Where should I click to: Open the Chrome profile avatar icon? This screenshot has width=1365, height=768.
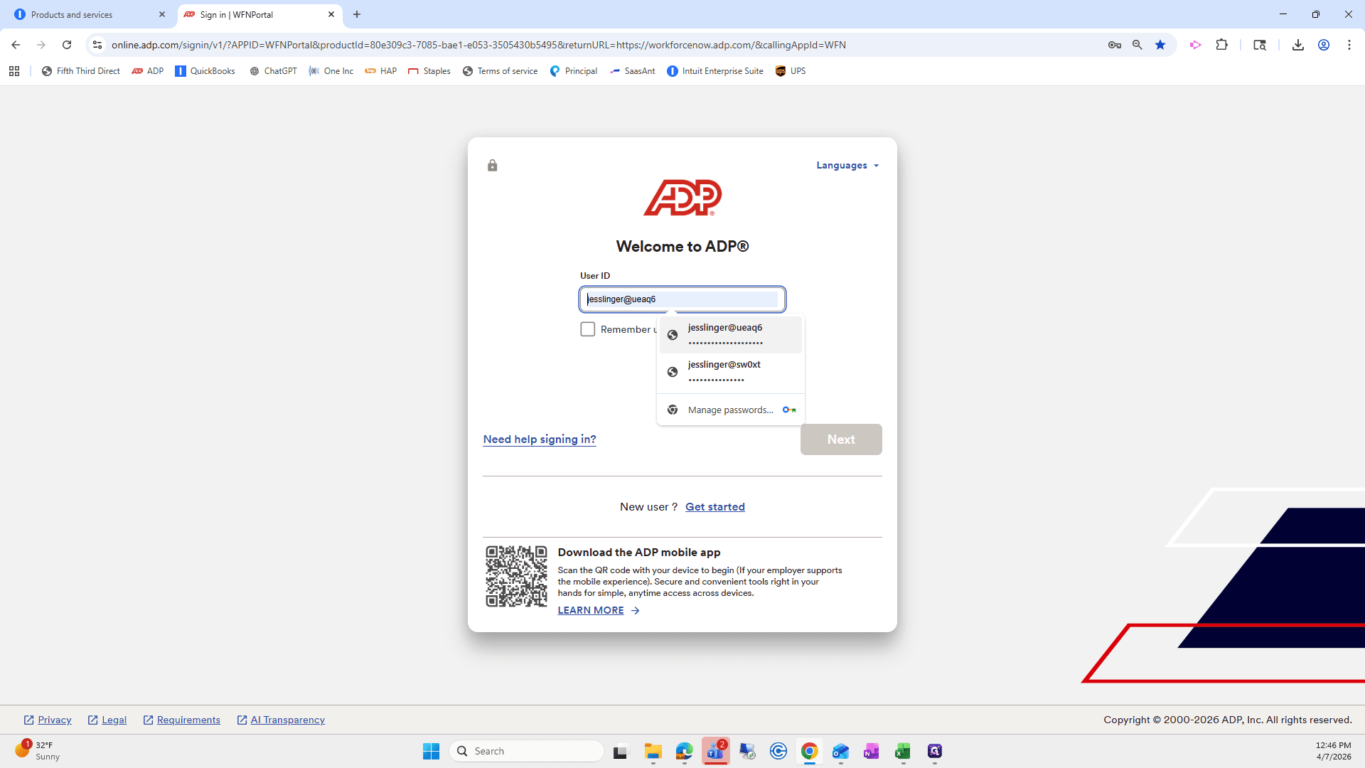coord(1323,45)
